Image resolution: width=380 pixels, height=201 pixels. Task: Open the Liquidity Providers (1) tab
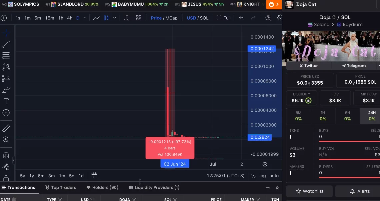pos(154,187)
